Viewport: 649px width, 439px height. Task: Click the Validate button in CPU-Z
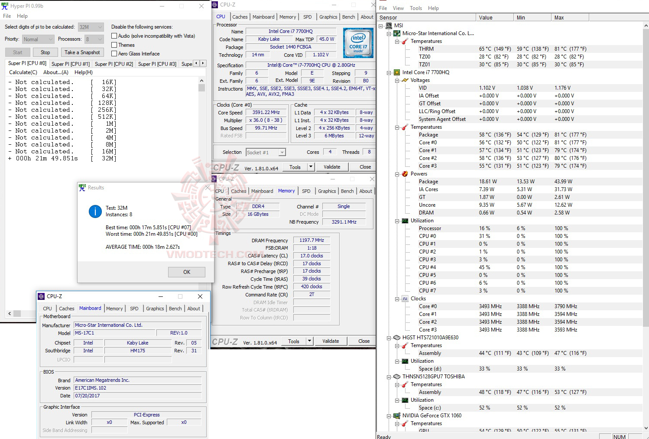pos(332,166)
